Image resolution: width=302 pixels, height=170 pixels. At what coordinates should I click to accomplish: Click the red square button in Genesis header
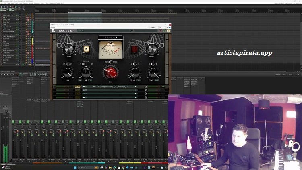click(x=160, y=31)
